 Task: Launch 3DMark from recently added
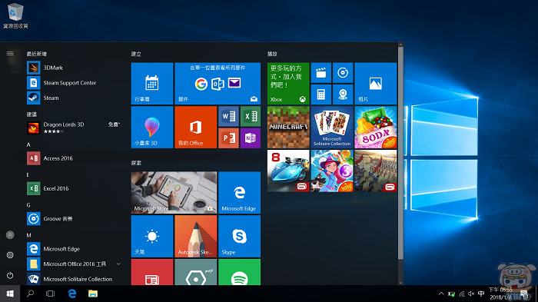[x=74, y=68]
